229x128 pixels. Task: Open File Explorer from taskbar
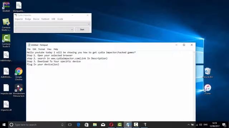pos(95,125)
